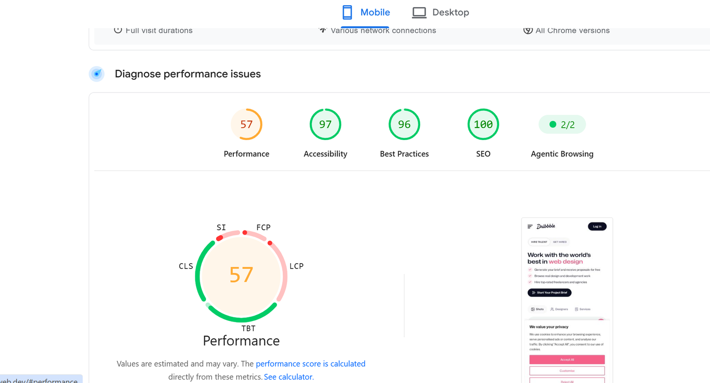Click the green dot in Agentic Browsing badge
The width and height of the screenshot is (710, 383).
point(552,125)
